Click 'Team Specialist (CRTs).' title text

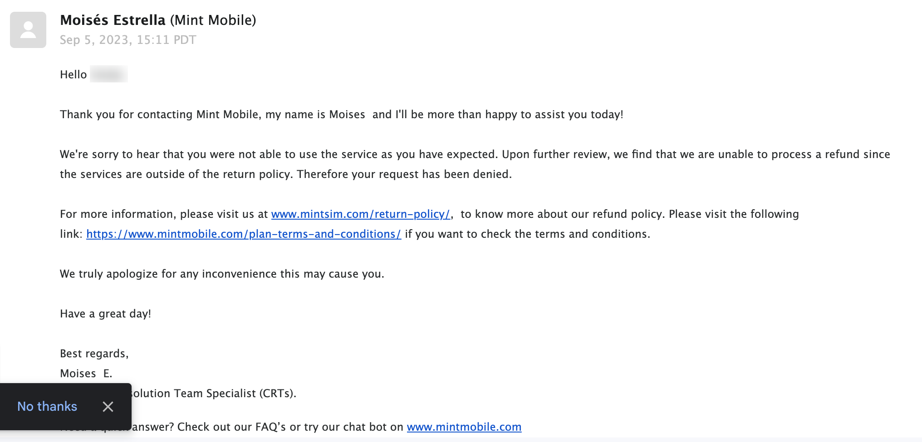click(x=235, y=394)
